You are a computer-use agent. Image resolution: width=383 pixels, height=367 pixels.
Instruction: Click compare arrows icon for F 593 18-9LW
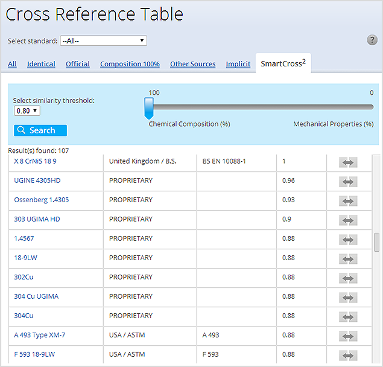tap(348, 356)
